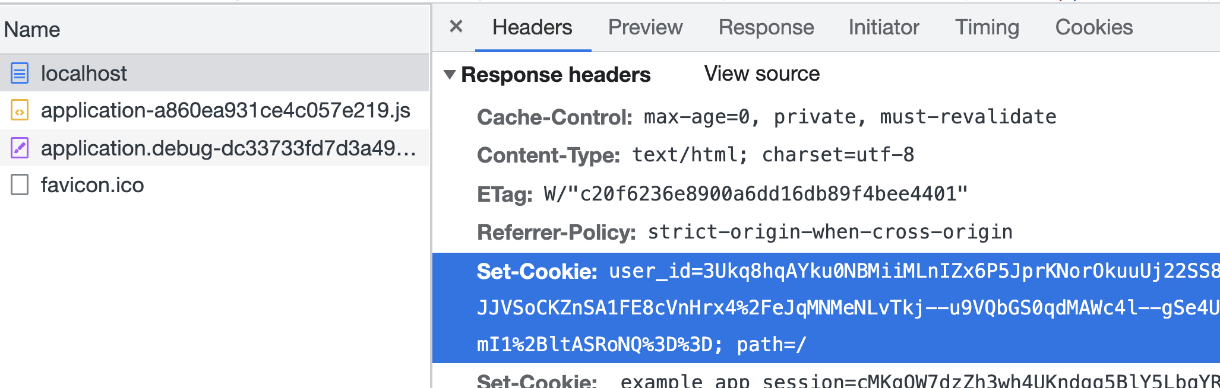Screen dimensions: 1220x388
Task: Close the request details panel
Action: [x=456, y=27]
